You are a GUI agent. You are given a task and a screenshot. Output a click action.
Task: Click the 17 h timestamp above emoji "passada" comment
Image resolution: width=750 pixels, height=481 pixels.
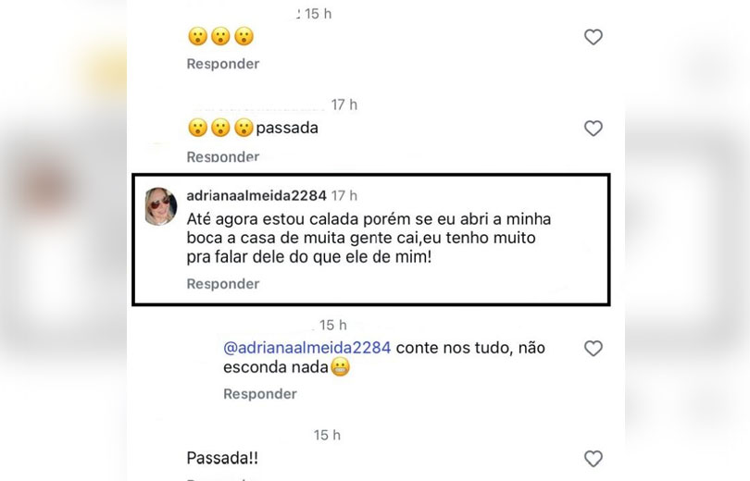point(344,105)
